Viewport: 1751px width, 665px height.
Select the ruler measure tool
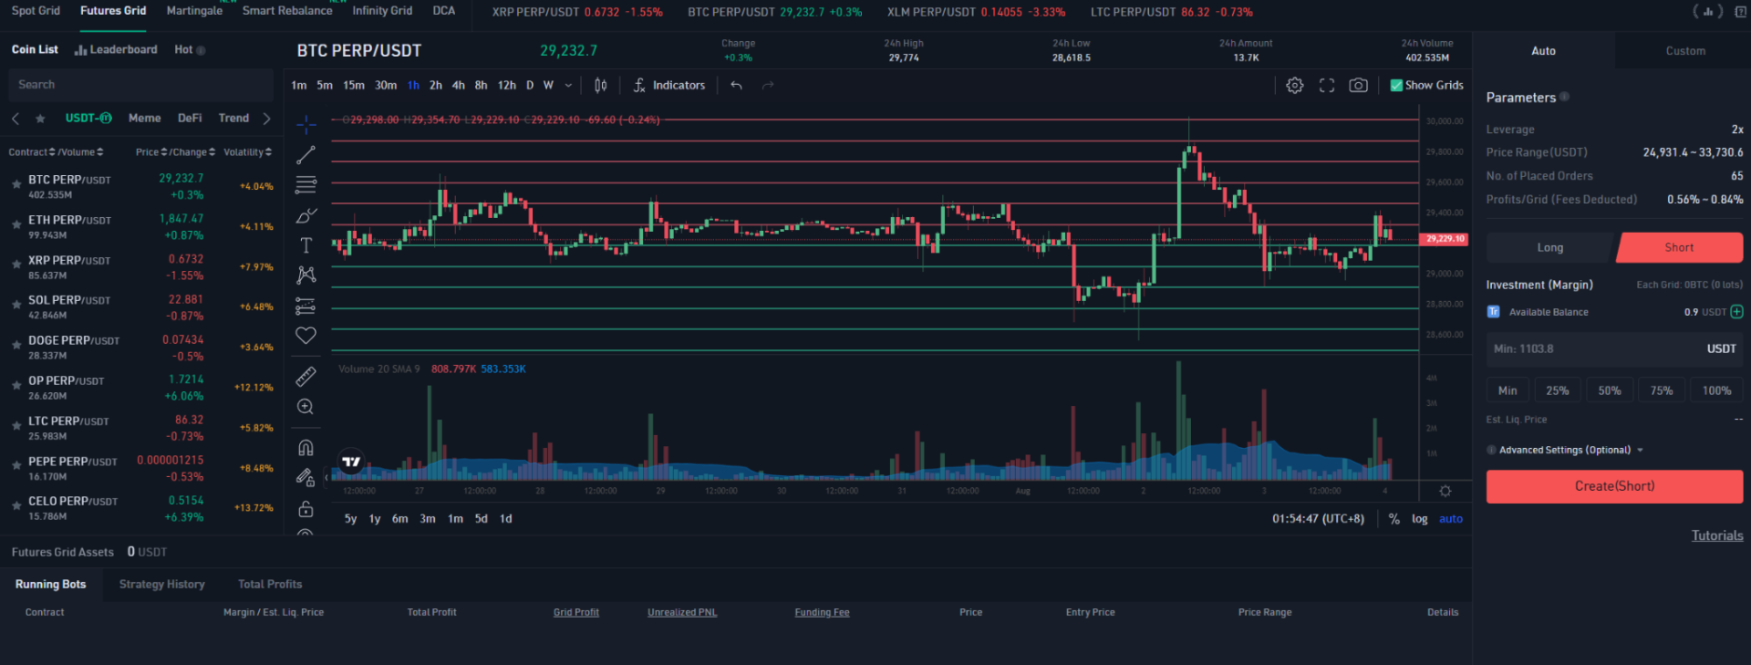click(306, 376)
